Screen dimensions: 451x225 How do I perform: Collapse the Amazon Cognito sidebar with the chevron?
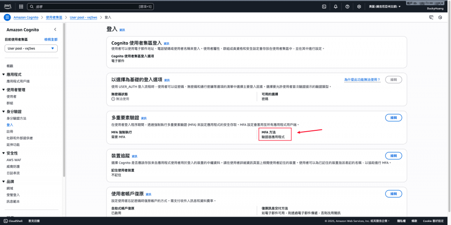click(55, 30)
